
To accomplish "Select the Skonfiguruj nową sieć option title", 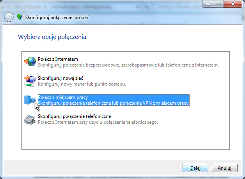I will point(57,78).
